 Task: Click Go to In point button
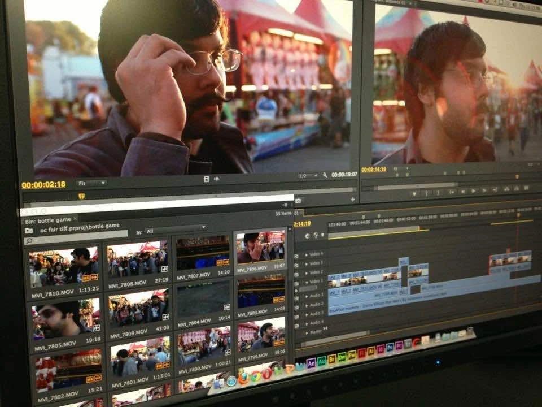(x=452, y=192)
